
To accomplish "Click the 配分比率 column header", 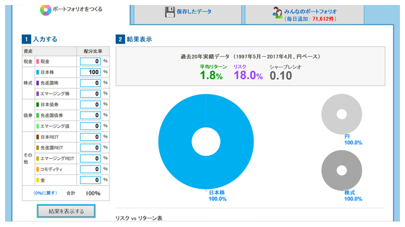I will tap(93, 51).
